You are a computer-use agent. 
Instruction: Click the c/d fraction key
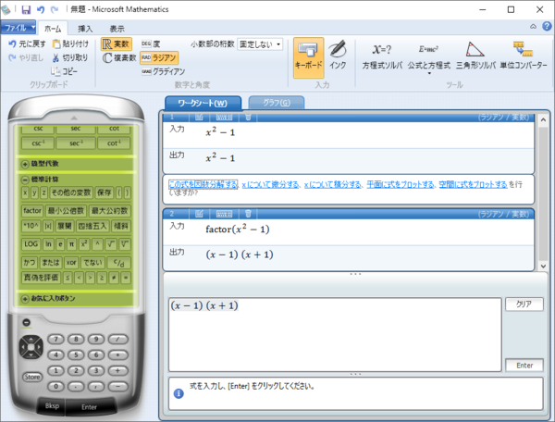(x=119, y=263)
